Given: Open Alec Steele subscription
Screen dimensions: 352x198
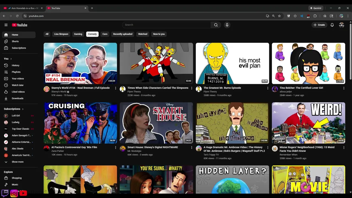Looking at the screenshot, I should 19,148.
